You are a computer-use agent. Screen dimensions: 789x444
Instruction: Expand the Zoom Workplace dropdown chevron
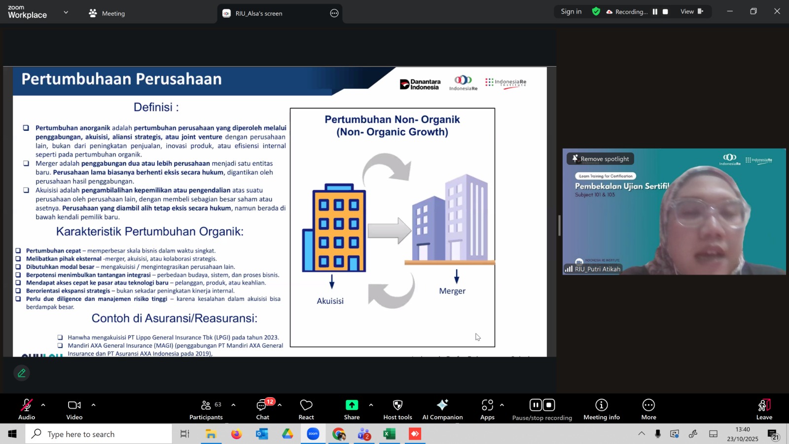click(x=66, y=12)
